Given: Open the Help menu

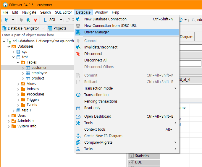Looking at the screenshot, I should click(x=115, y=12).
